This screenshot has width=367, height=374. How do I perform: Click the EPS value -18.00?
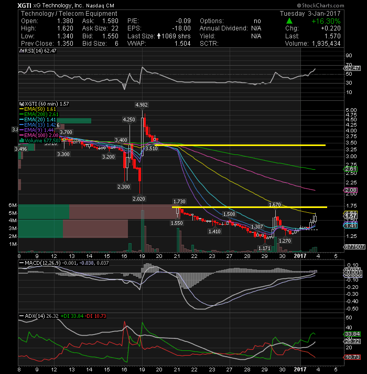click(x=181, y=28)
